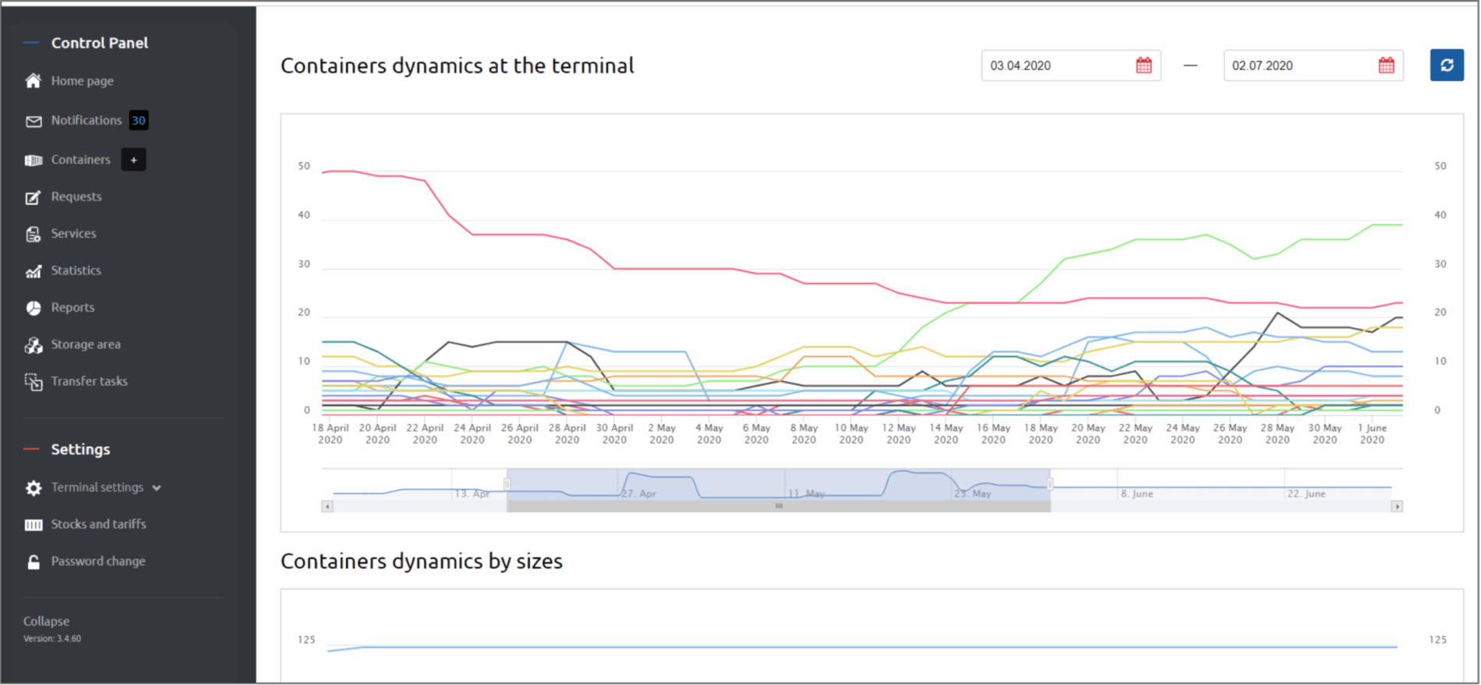Open Password change page
Screen dimensions: 1481x685
pyautogui.click(x=97, y=561)
